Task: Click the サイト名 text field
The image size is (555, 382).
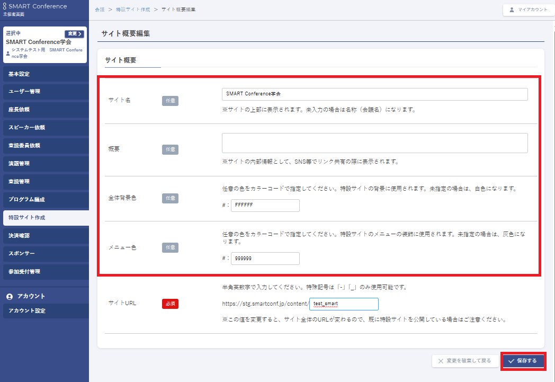Action: [x=374, y=94]
